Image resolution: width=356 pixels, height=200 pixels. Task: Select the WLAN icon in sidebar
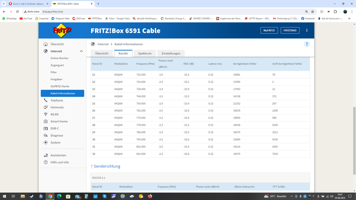[46, 114]
